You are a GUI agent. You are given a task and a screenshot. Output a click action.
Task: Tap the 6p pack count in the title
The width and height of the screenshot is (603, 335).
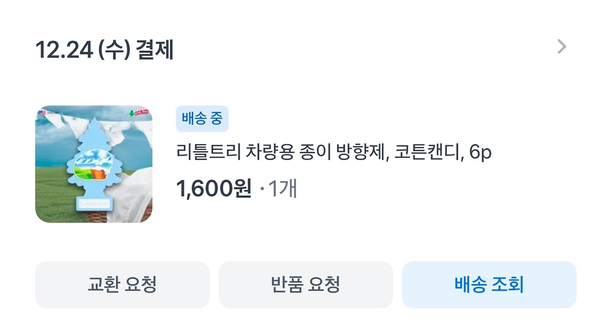coord(480,153)
